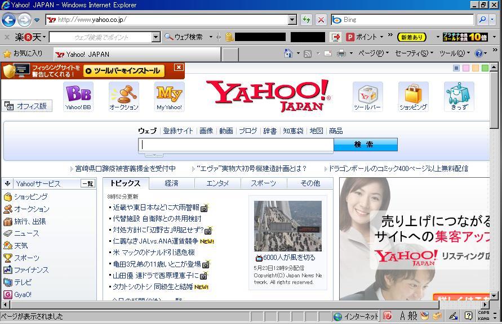Click the Rakuten ポイント P icon
Screen dimensions: 502x324
point(350,37)
